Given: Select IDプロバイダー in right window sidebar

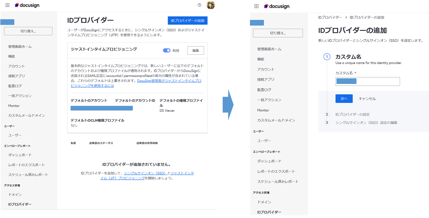Looking at the screenshot, I should (269, 212).
